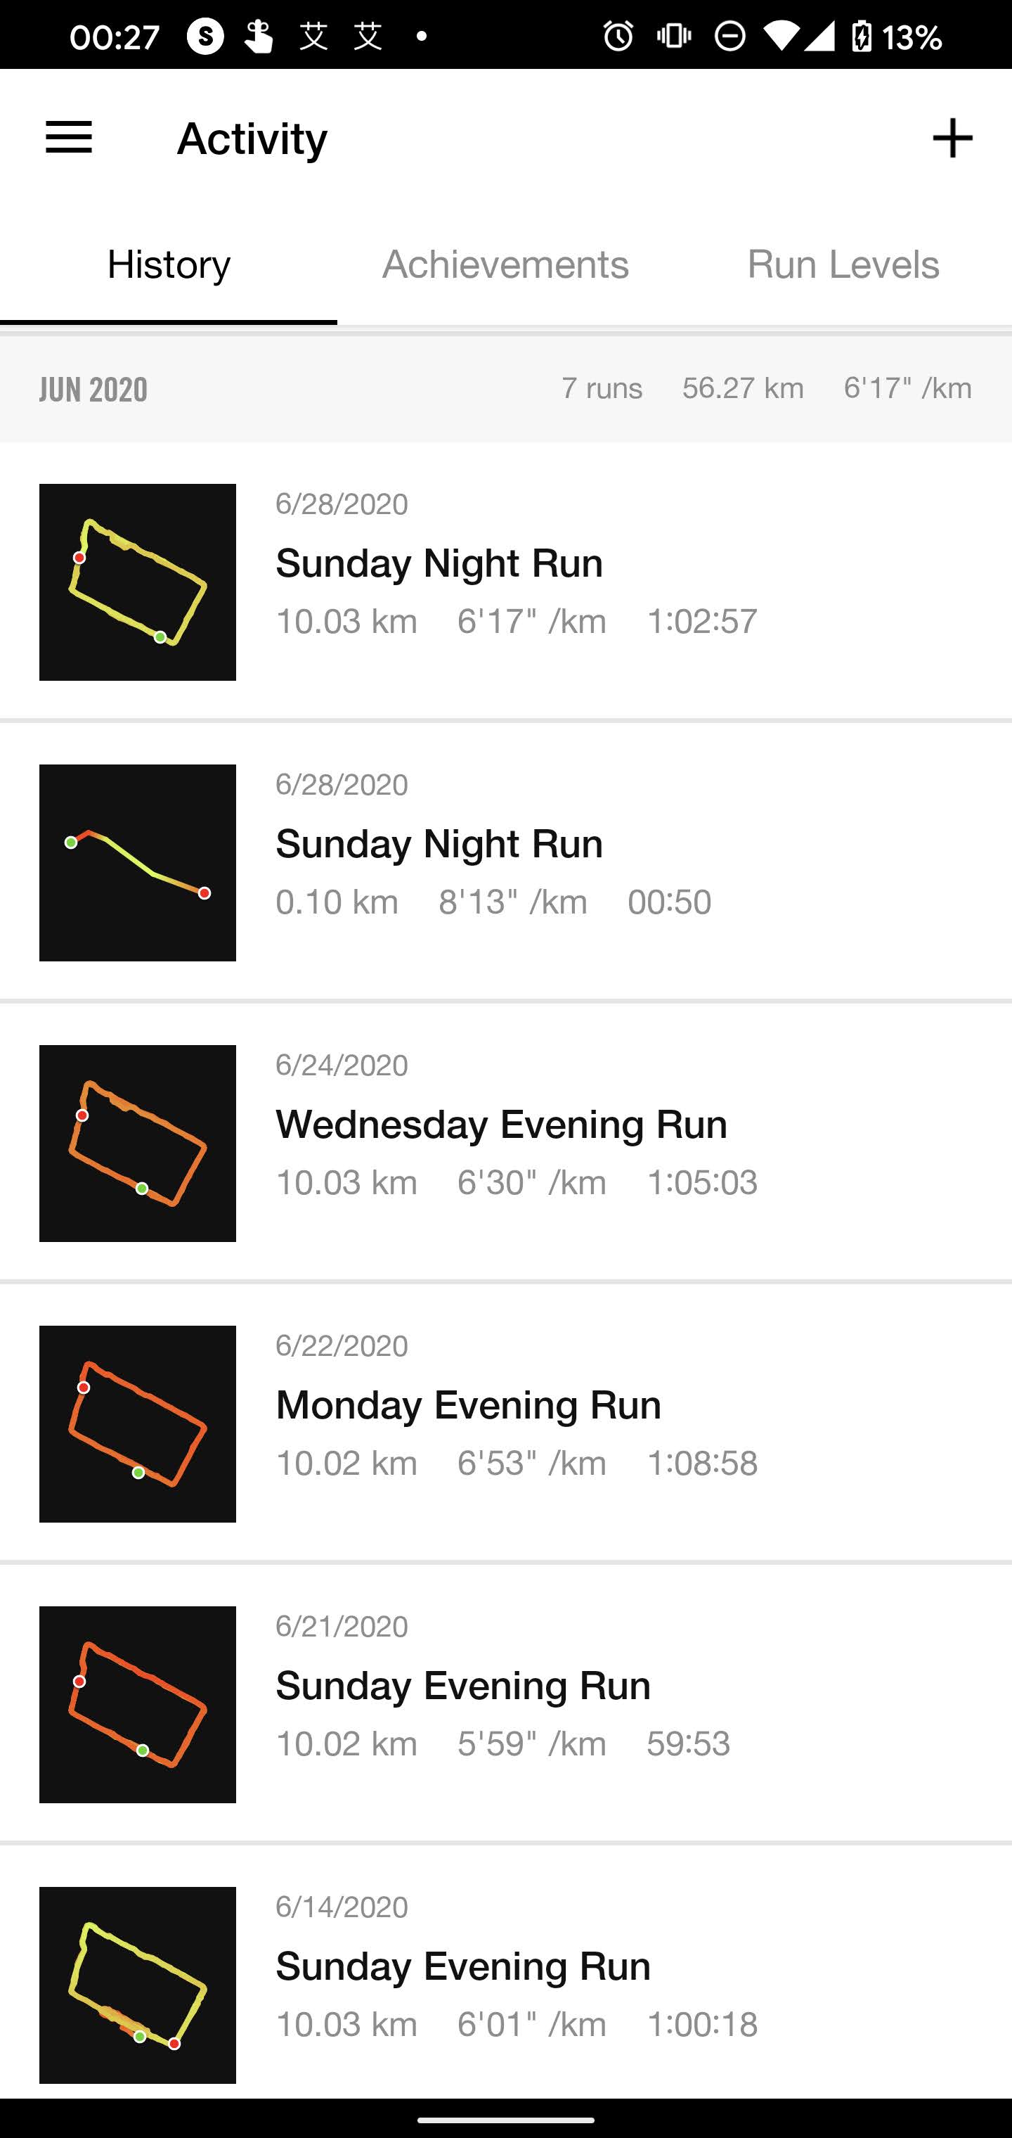
Task: Select the Monday Evening Run entry title
Action: point(468,1405)
